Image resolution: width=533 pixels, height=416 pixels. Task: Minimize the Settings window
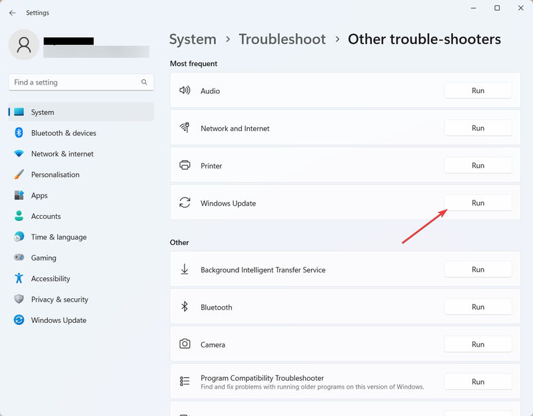(473, 8)
